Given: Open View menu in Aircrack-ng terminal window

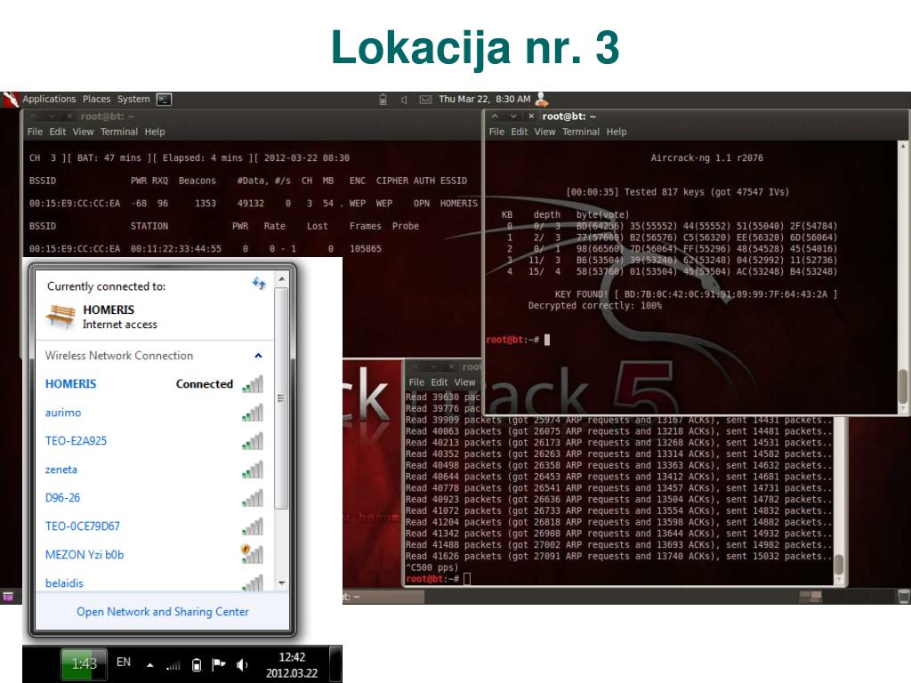Looking at the screenshot, I should click(545, 132).
